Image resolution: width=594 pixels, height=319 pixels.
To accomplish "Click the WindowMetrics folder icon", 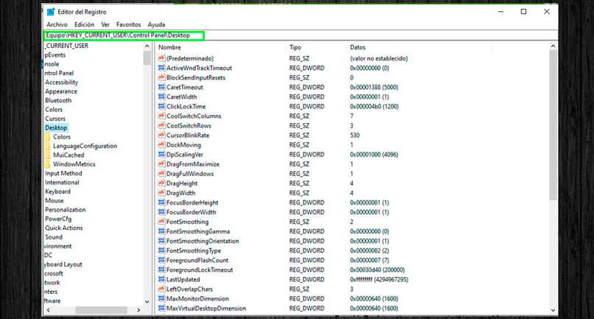I will pyautogui.click(x=47, y=164).
